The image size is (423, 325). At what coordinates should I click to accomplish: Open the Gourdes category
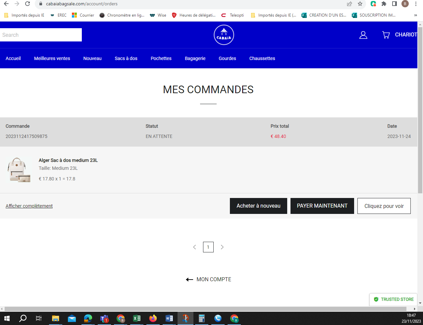point(227,58)
